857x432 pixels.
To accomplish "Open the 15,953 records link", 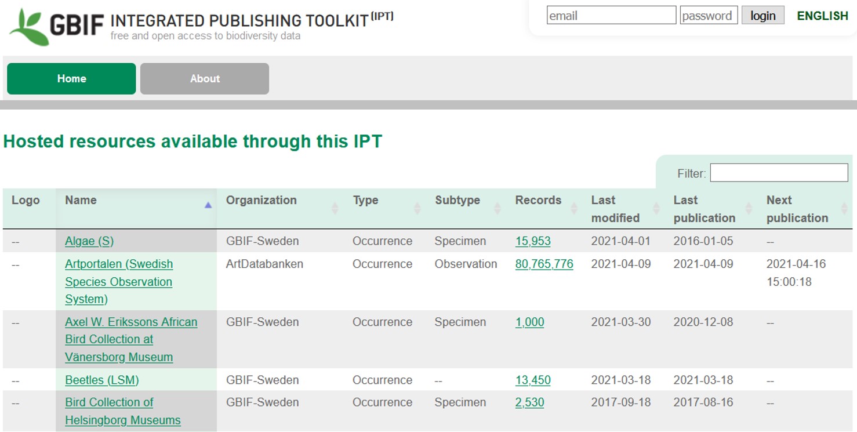I will tap(533, 241).
